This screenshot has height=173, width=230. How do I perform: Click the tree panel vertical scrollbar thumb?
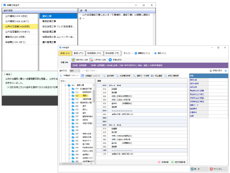coord(94,96)
